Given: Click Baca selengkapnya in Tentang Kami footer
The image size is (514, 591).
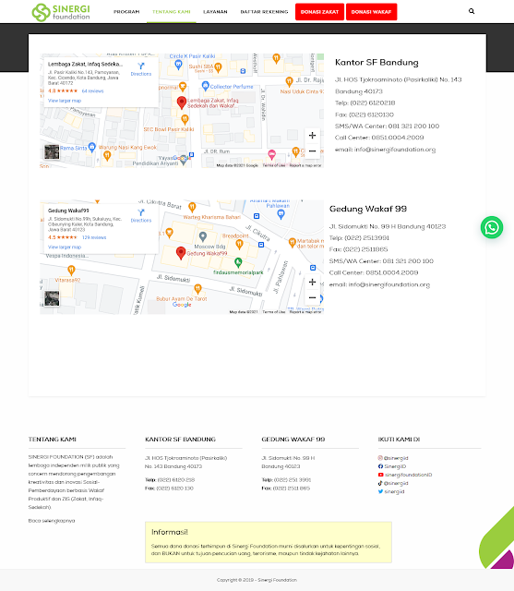Looking at the screenshot, I should tap(52, 521).
